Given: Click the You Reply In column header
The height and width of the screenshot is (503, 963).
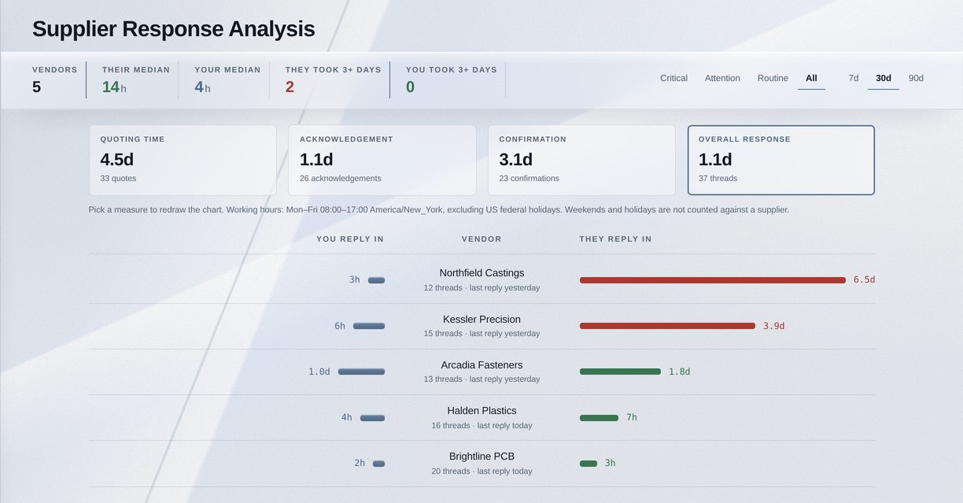Looking at the screenshot, I should [x=350, y=239].
